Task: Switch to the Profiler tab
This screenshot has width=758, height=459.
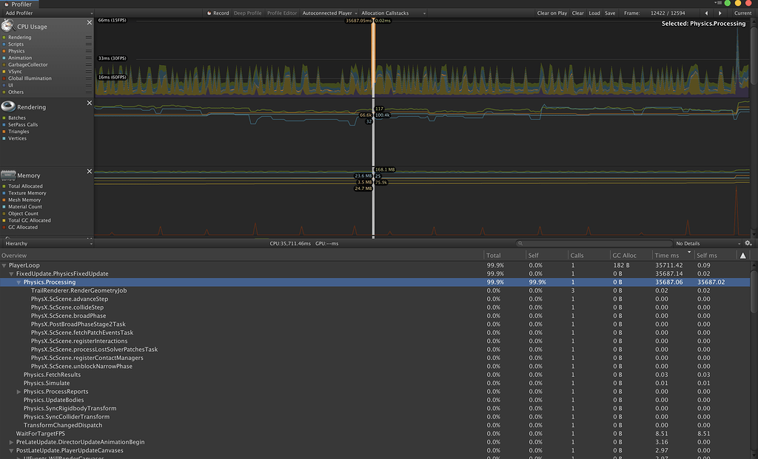Action: click(19, 3)
